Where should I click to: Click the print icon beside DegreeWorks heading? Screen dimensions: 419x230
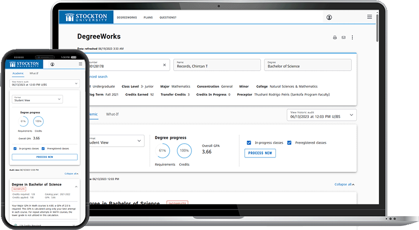[x=335, y=38]
